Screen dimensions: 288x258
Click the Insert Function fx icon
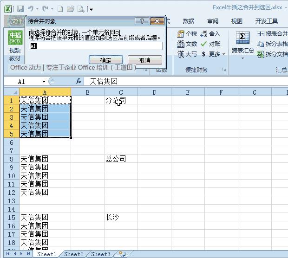click(79, 82)
